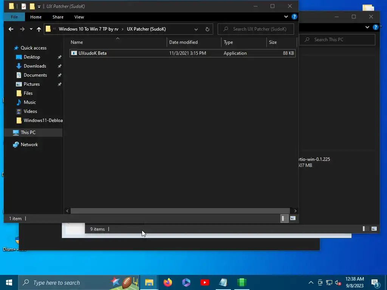Click horizontal scrollbar left arrow
This screenshot has width=387, height=290.
67,211
